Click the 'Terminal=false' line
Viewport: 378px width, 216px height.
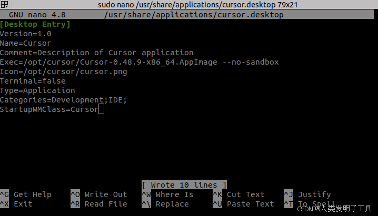tap(33, 81)
